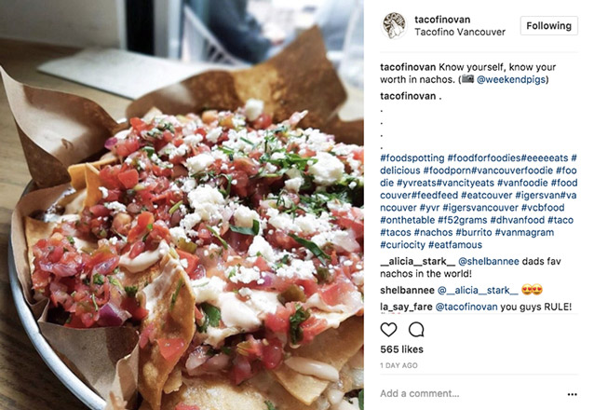Image resolution: width=594 pixels, height=410 pixels.
Task: Open tacofinovan profile picture avatar
Action: [394, 25]
